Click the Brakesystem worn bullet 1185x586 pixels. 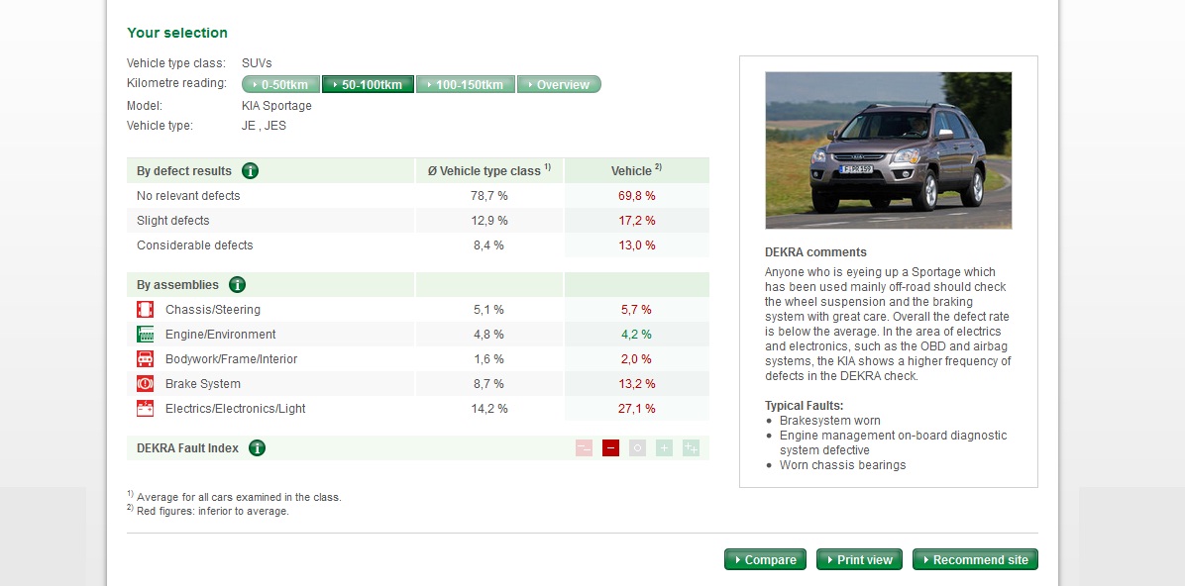(x=830, y=421)
